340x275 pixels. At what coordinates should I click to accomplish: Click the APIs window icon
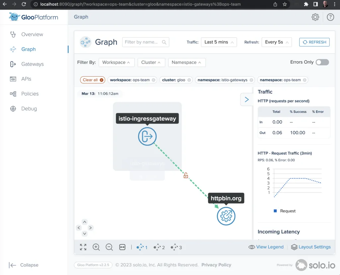13,79
